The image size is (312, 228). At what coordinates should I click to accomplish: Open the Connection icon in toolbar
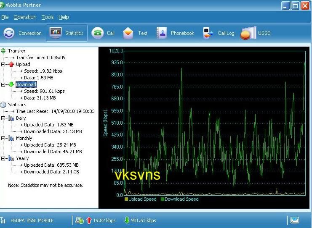click(x=9, y=33)
